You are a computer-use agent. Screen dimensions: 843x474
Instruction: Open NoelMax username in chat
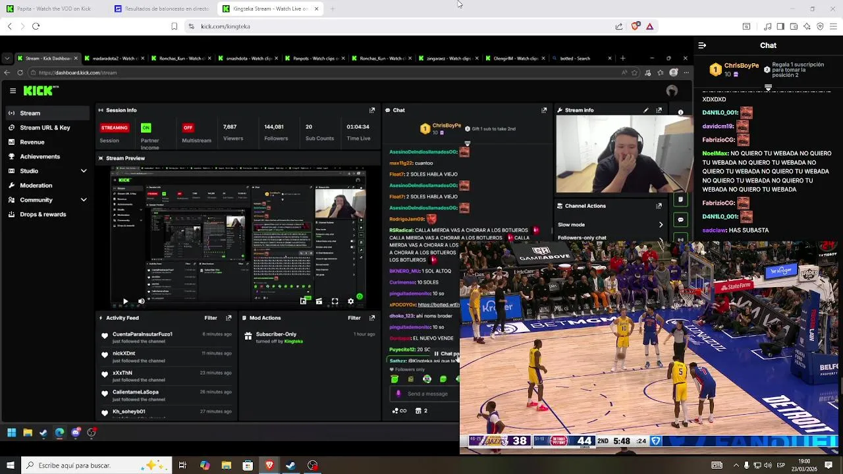pyautogui.click(x=715, y=153)
